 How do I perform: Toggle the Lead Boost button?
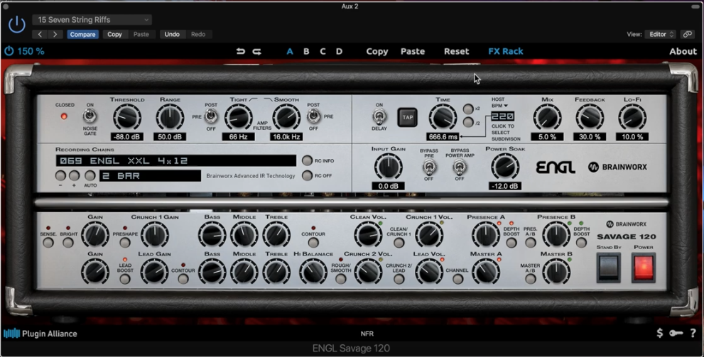125,279
